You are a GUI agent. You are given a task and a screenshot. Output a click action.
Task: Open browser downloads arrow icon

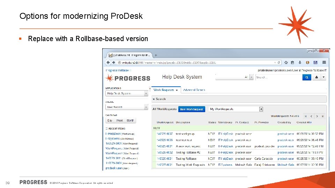pyautogui.click(x=300, y=62)
